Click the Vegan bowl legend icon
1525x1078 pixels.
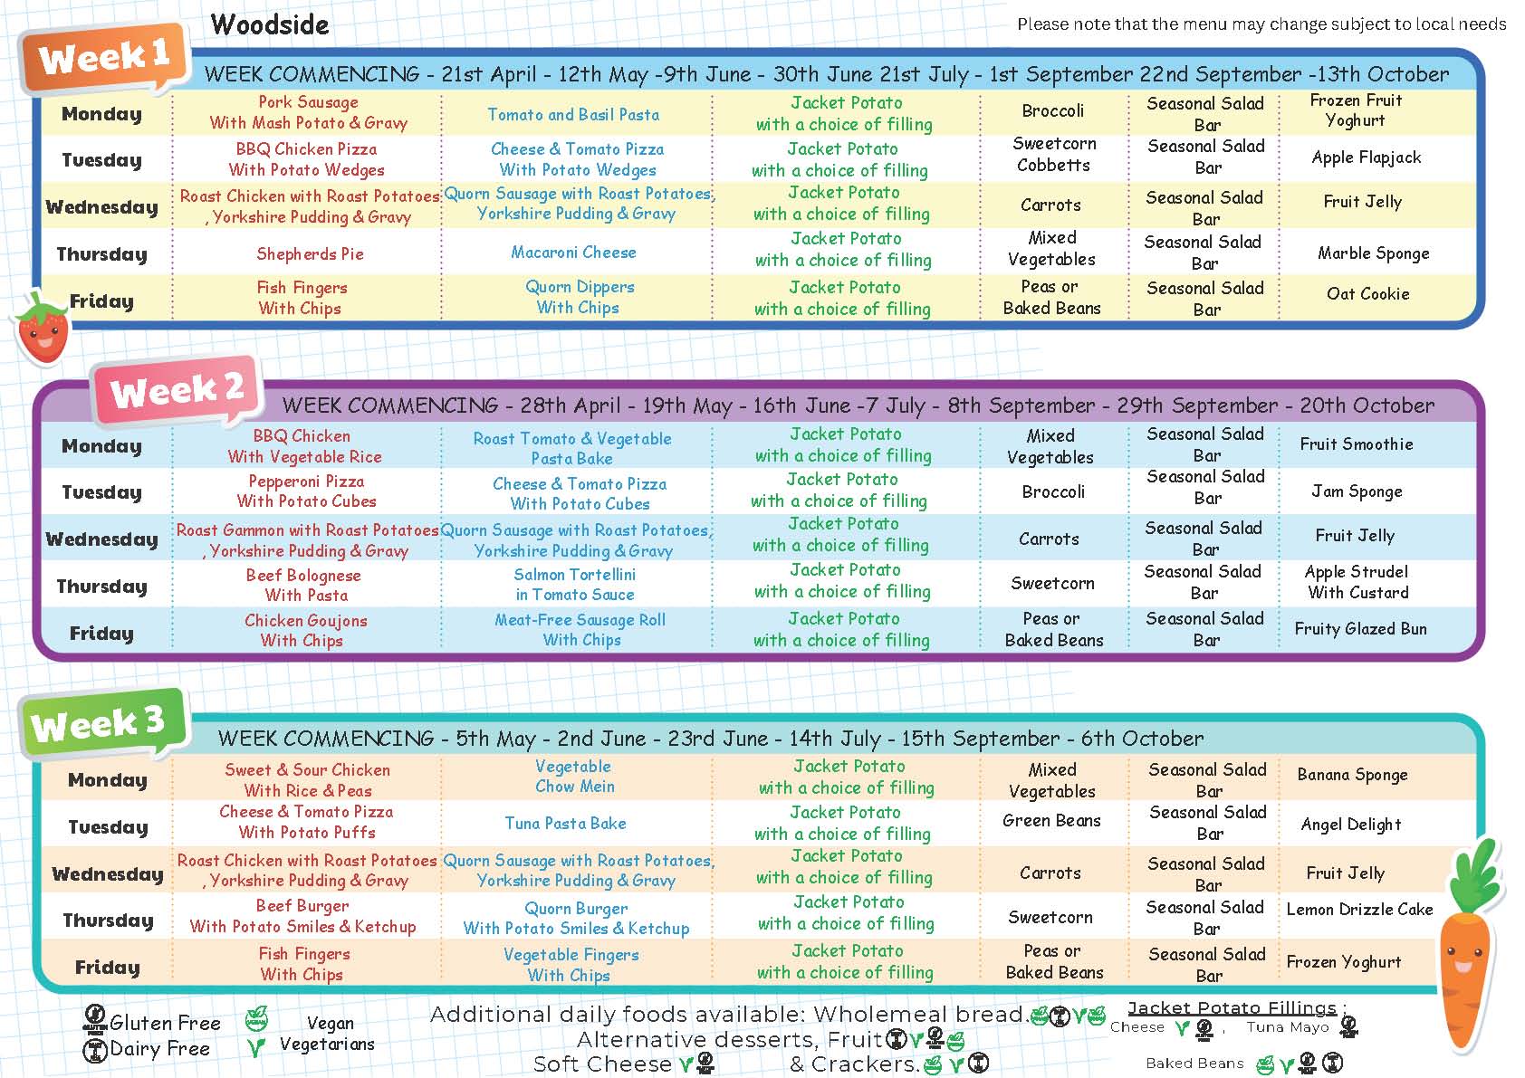pyautogui.click(x=257, y=1019)
